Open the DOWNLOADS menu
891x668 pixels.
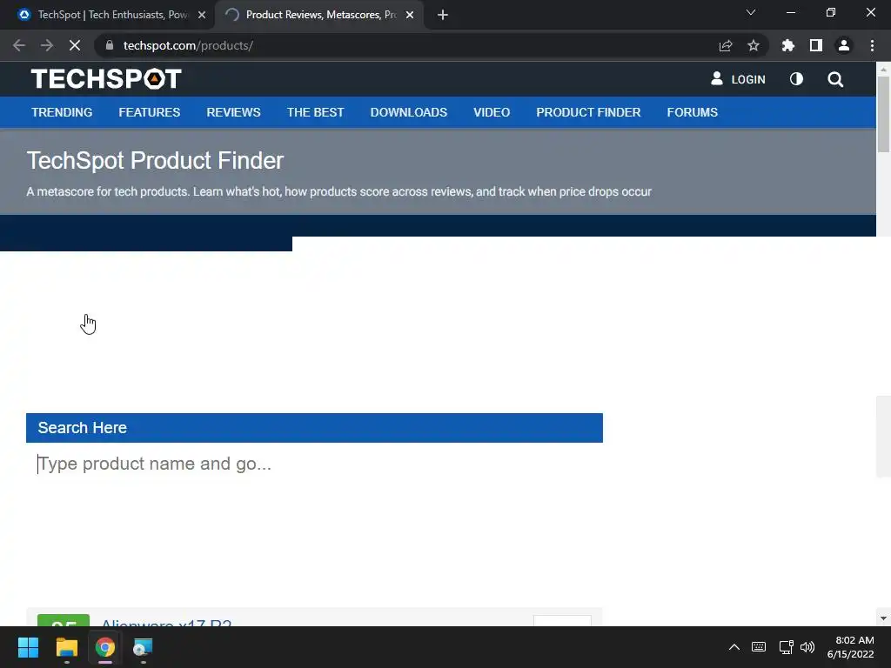click(x=409, y=112)
